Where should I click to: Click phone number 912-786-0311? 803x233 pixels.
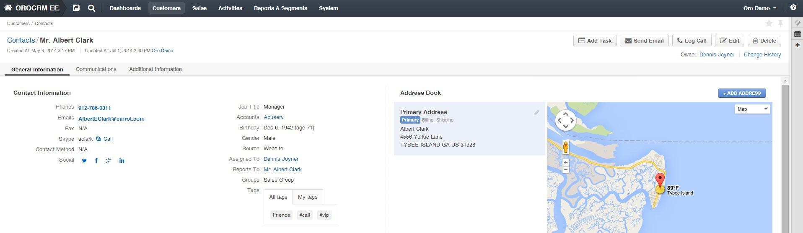coord(95,108)
